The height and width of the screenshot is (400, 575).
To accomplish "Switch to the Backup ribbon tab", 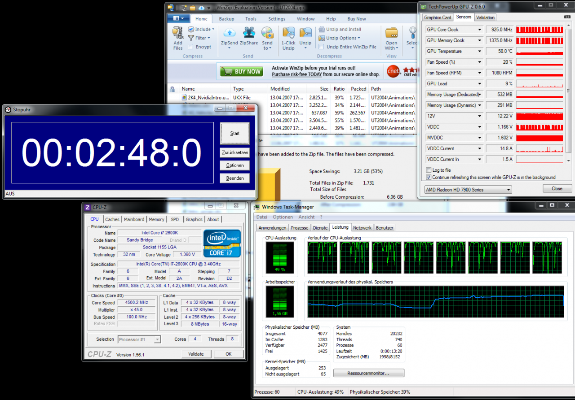I will coord(226,19).
